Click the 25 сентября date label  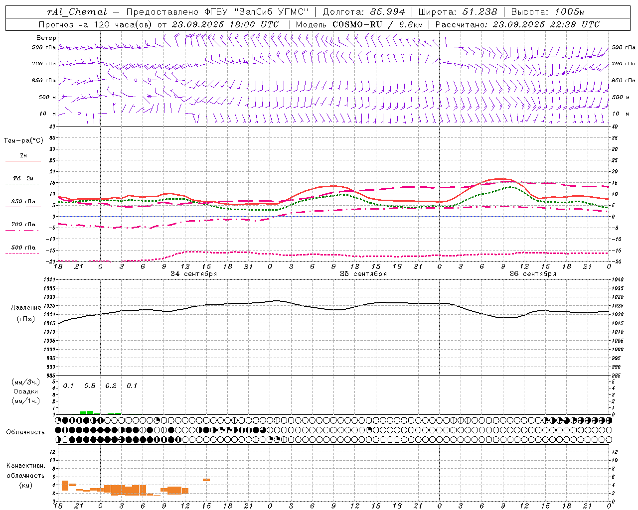coord(363,274)
